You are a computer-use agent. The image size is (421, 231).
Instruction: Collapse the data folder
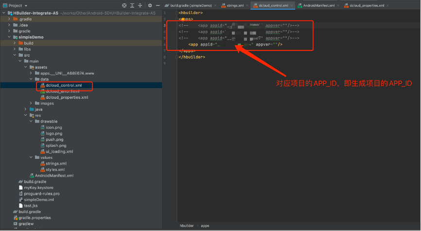pyautogui.click(x=31, y=79)
